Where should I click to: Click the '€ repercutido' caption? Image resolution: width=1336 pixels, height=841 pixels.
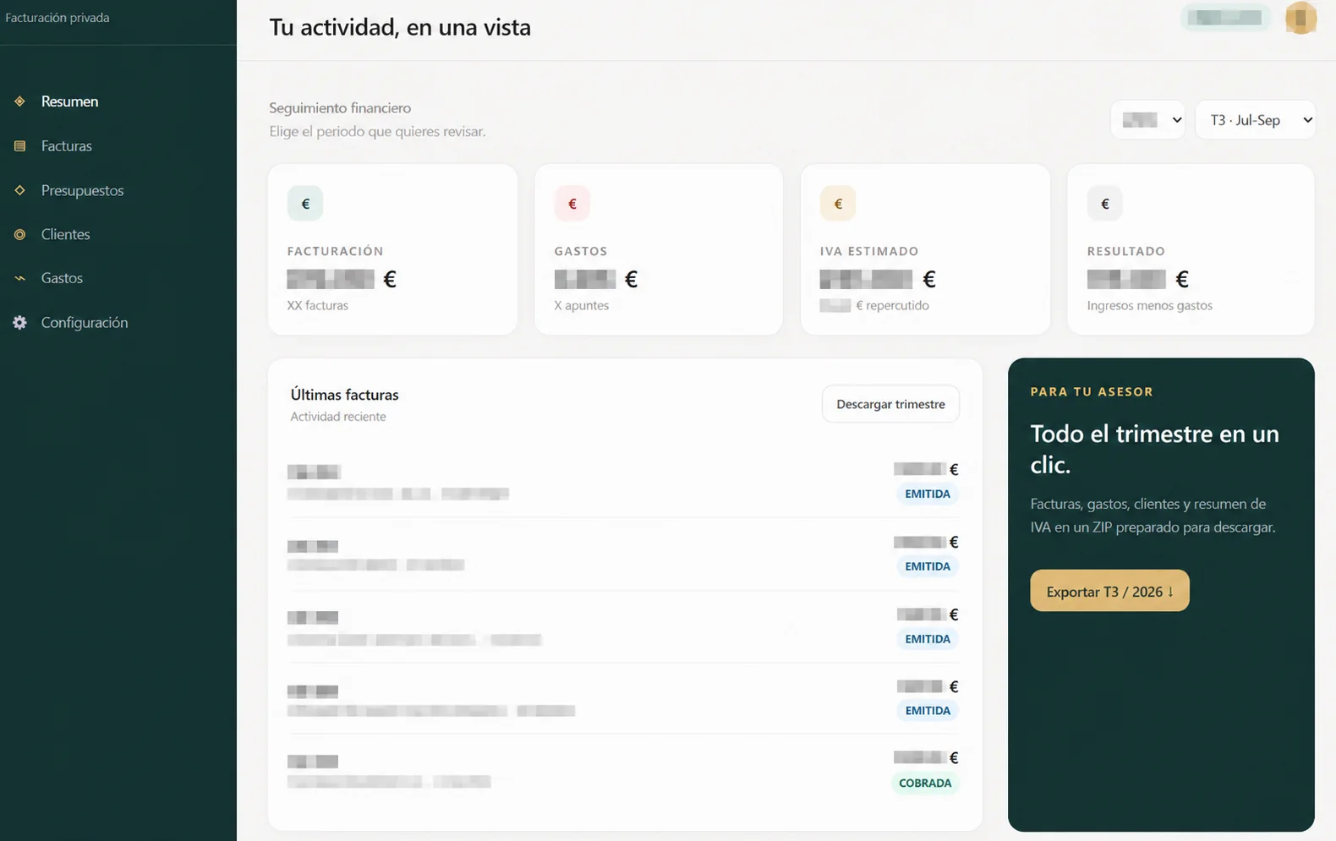[892, 305]
